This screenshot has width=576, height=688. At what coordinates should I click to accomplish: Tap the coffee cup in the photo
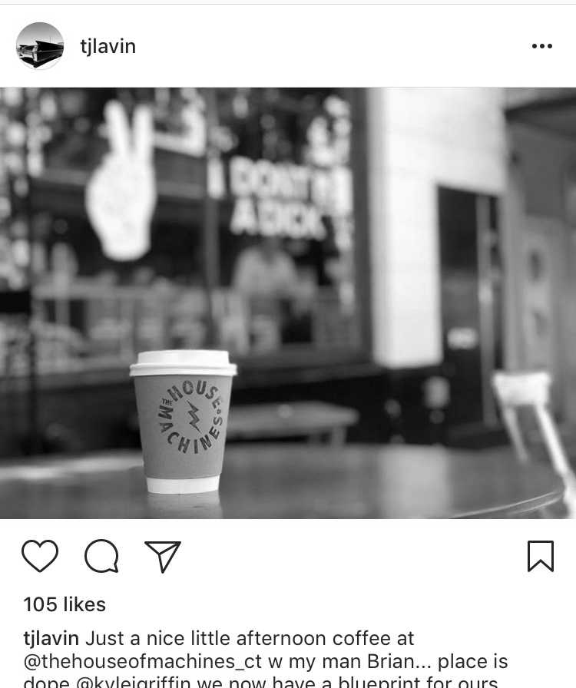(x=183, y=422)
